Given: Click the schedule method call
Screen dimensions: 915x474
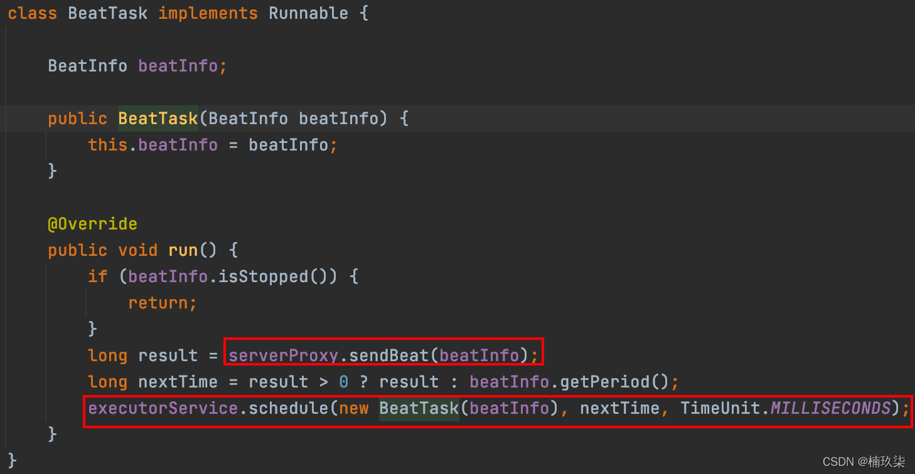Looking at the screenshot, I should (288, 408).
